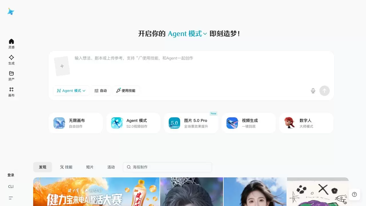The image size is (366, 206).
Task: Switch to the 技能 tab
Action: coord(66,167)
